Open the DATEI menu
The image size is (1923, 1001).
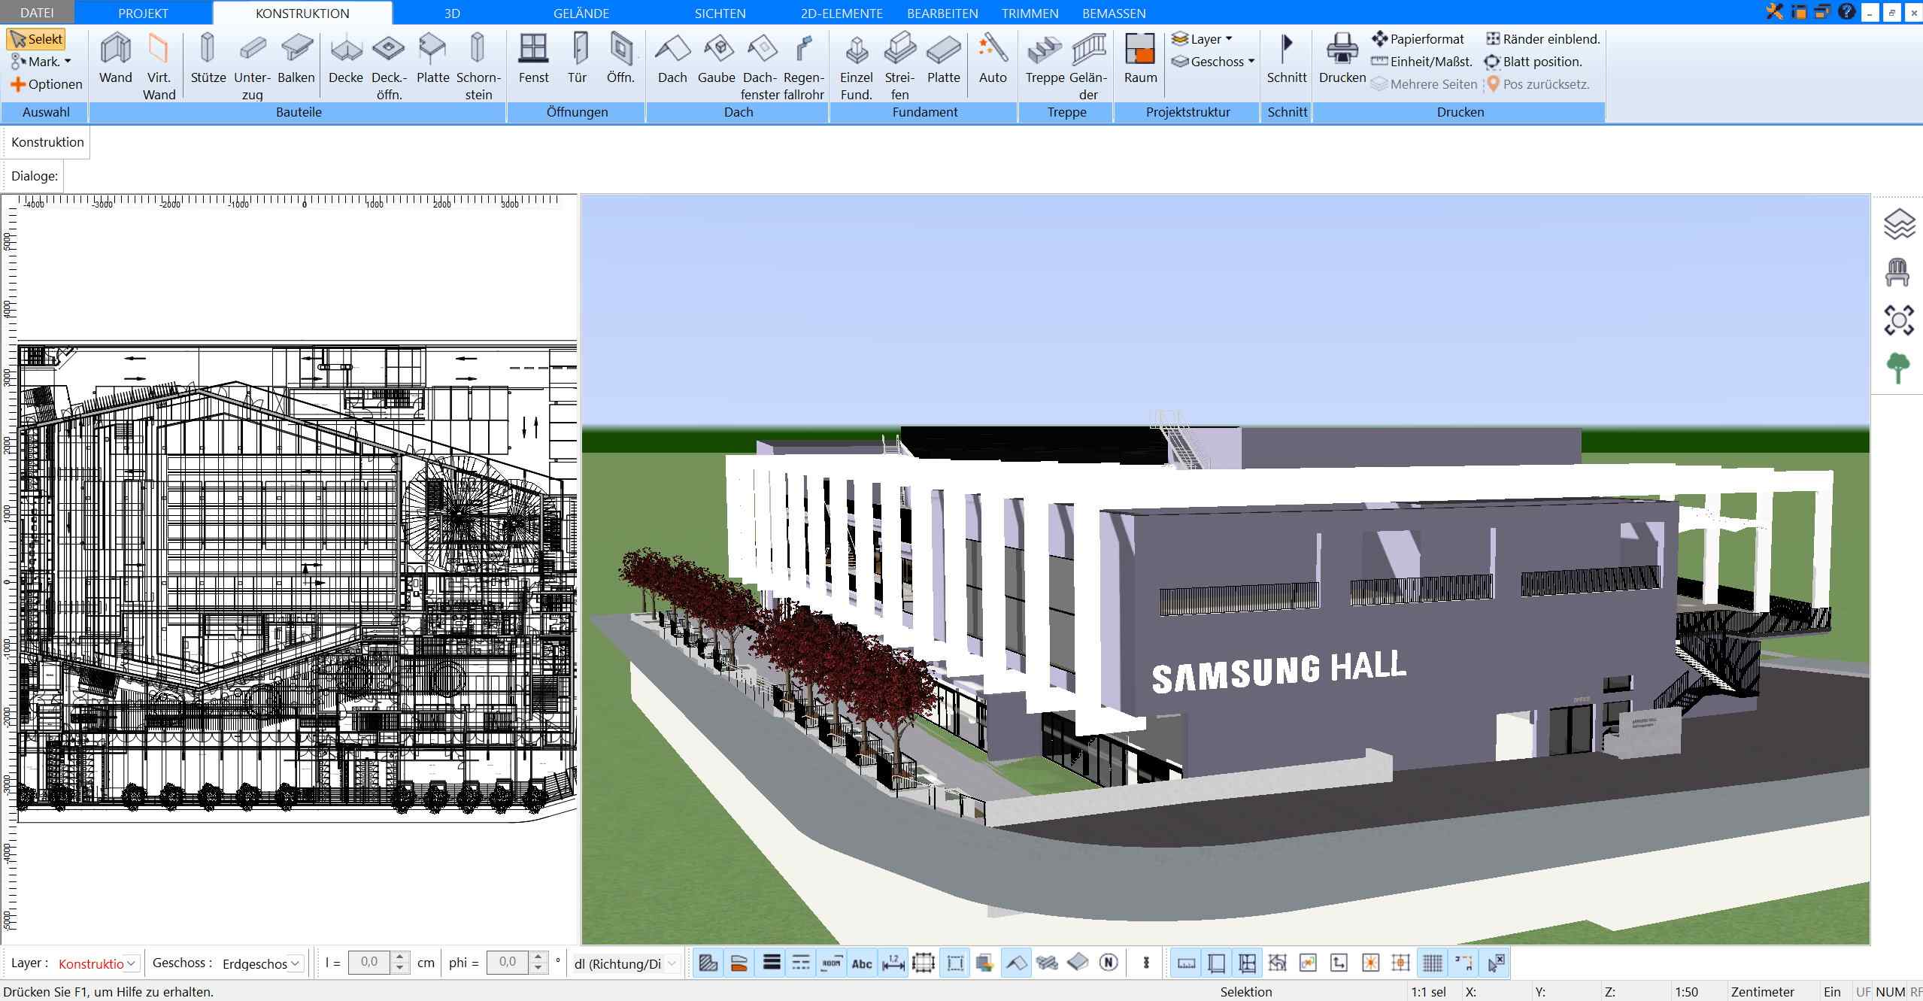pos(37,13)
